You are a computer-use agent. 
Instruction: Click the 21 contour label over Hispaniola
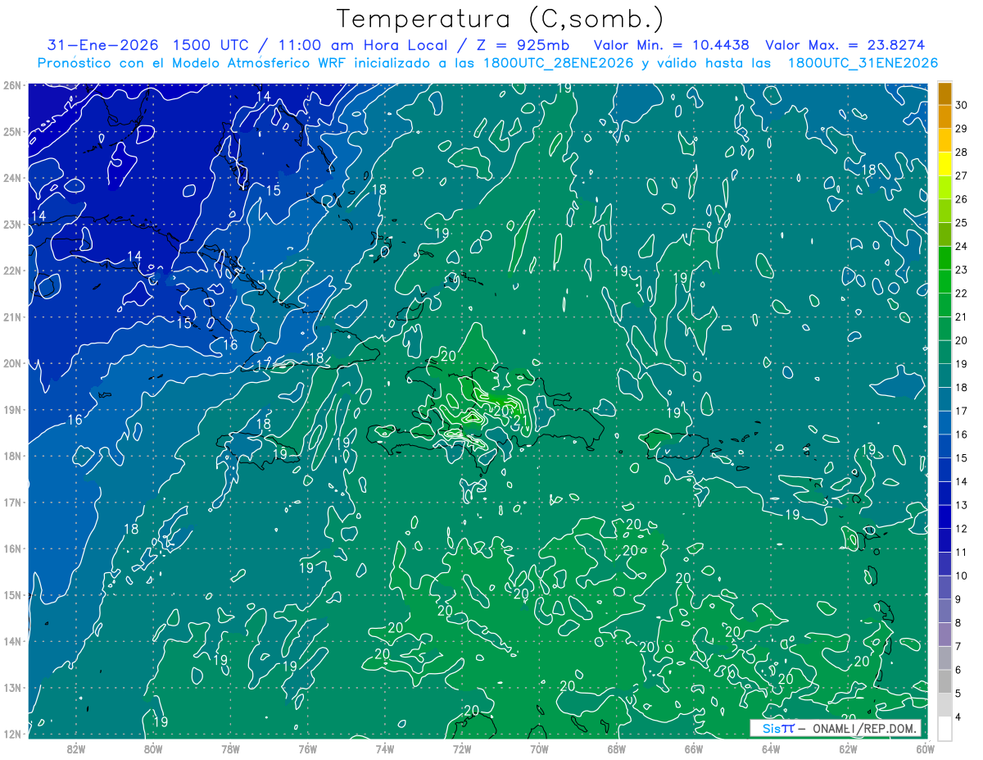pos(520,421)
